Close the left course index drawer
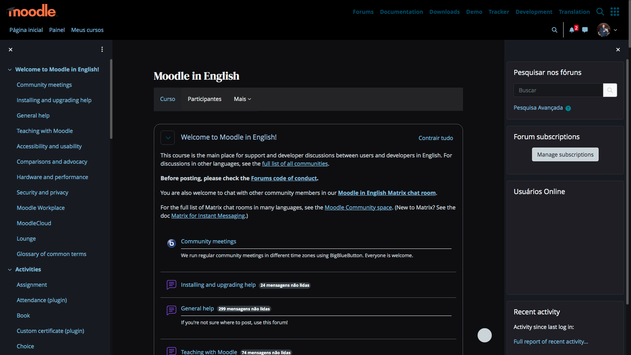The height and width of the screenshot is (355, 631). pyautogui.click(x=11, y=50)
